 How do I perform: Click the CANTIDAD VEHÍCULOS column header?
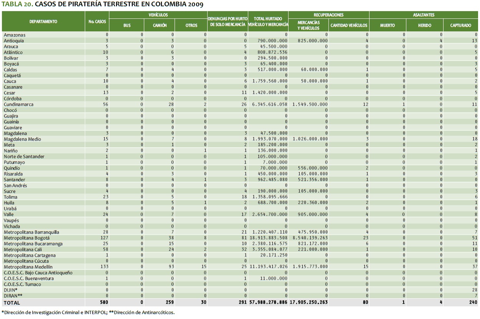(x=349, y=25)
